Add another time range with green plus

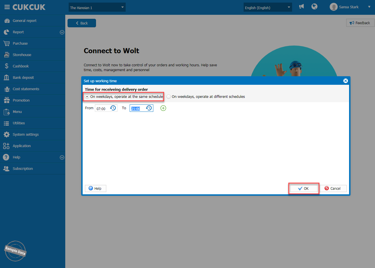tap(163, 108)
